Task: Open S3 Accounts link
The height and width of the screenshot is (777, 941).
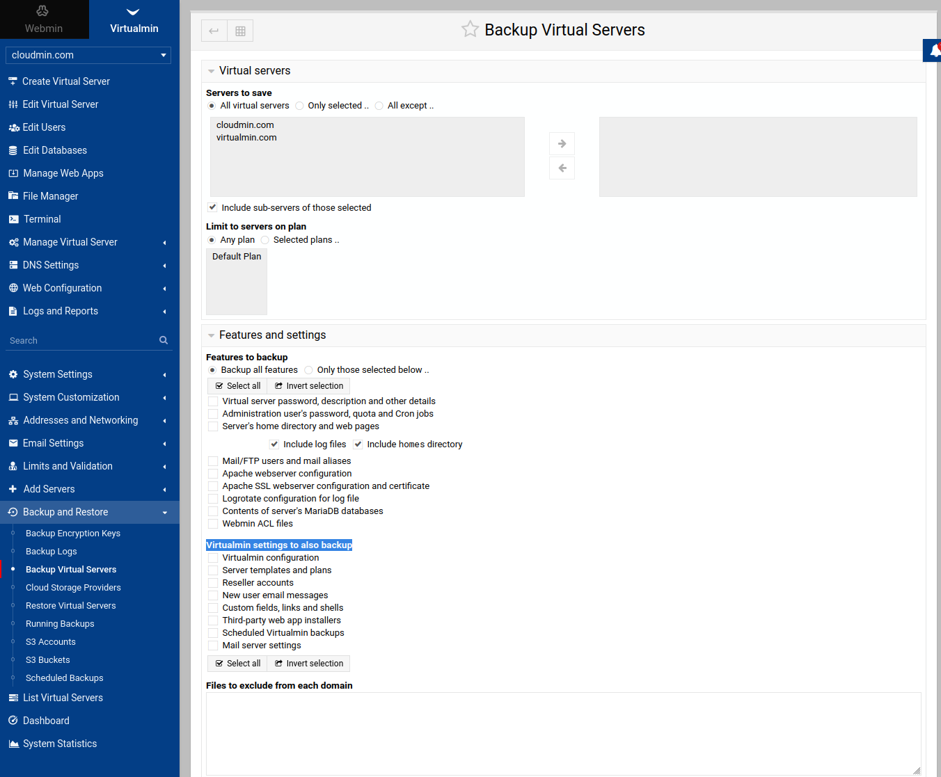Action: tap(51, 642)
